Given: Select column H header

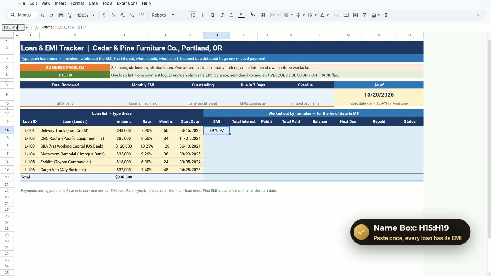Looking at the screenshot, I should [217, 35].
